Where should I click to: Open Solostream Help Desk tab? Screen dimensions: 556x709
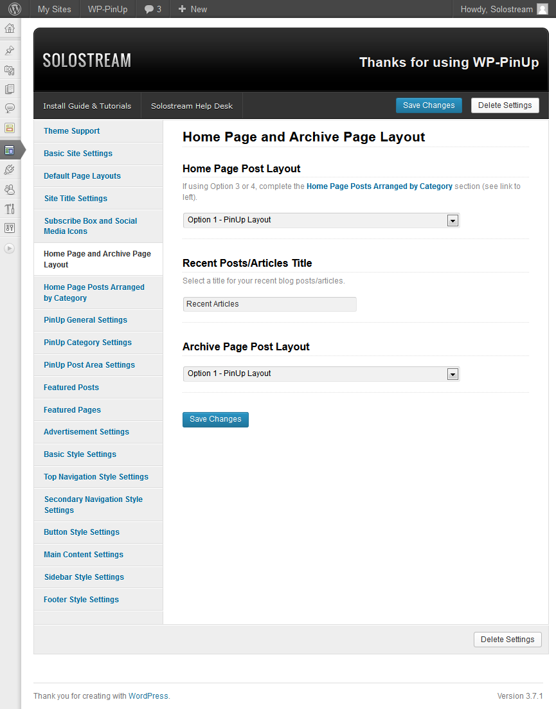point(192,106)
